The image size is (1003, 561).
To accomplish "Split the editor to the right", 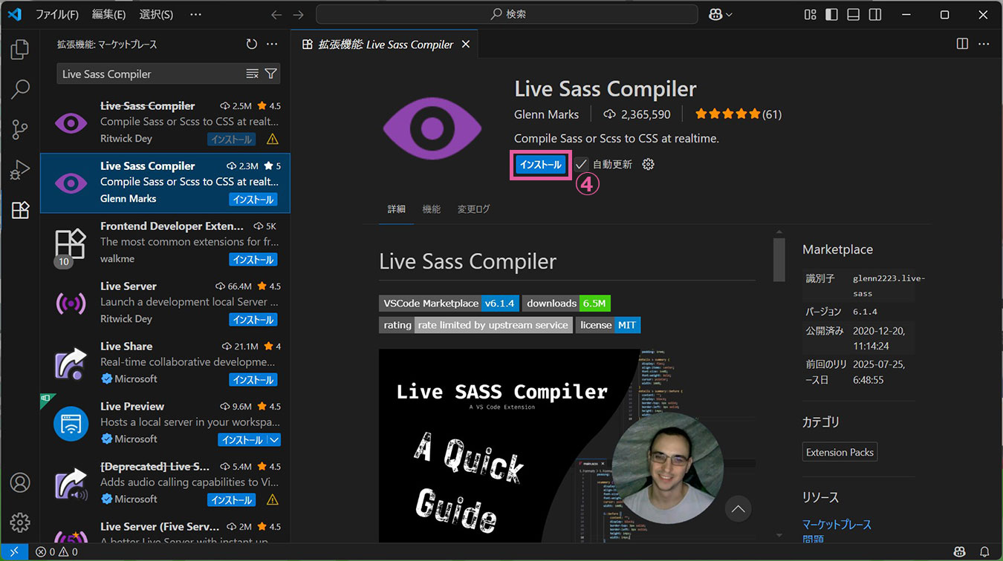I will click(962, 44).
